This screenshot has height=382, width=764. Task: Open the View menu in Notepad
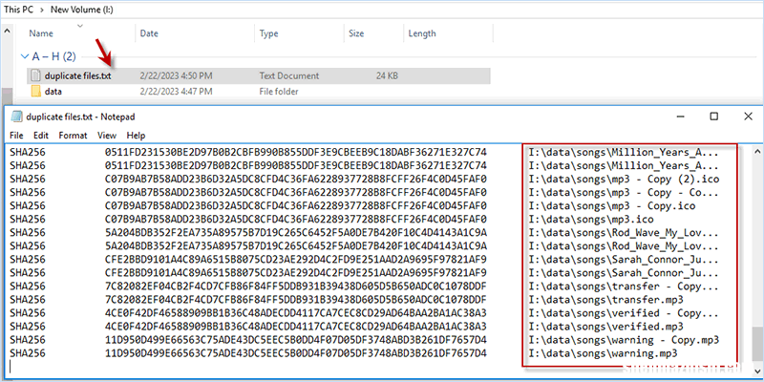click(x=107, y=135)
